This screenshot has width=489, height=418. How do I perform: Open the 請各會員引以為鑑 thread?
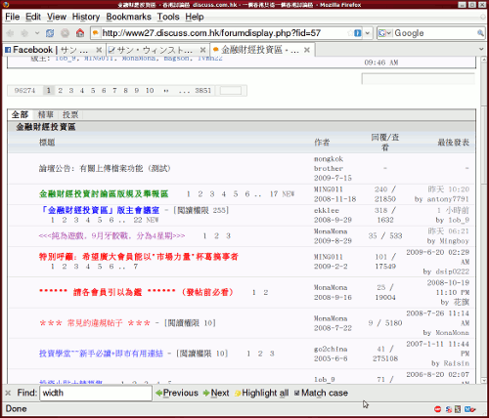(136, 292)
